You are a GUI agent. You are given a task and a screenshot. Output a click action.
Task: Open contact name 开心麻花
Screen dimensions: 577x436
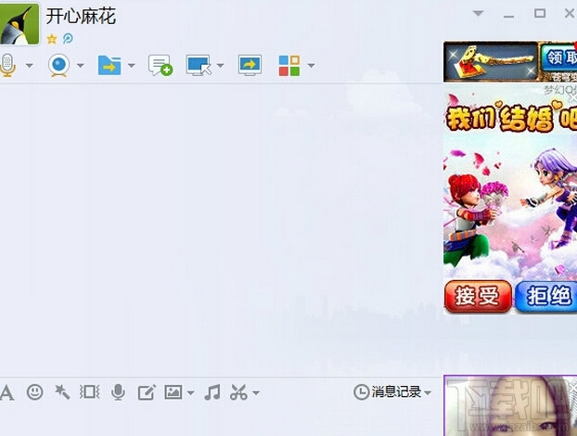tap(81, 17)
